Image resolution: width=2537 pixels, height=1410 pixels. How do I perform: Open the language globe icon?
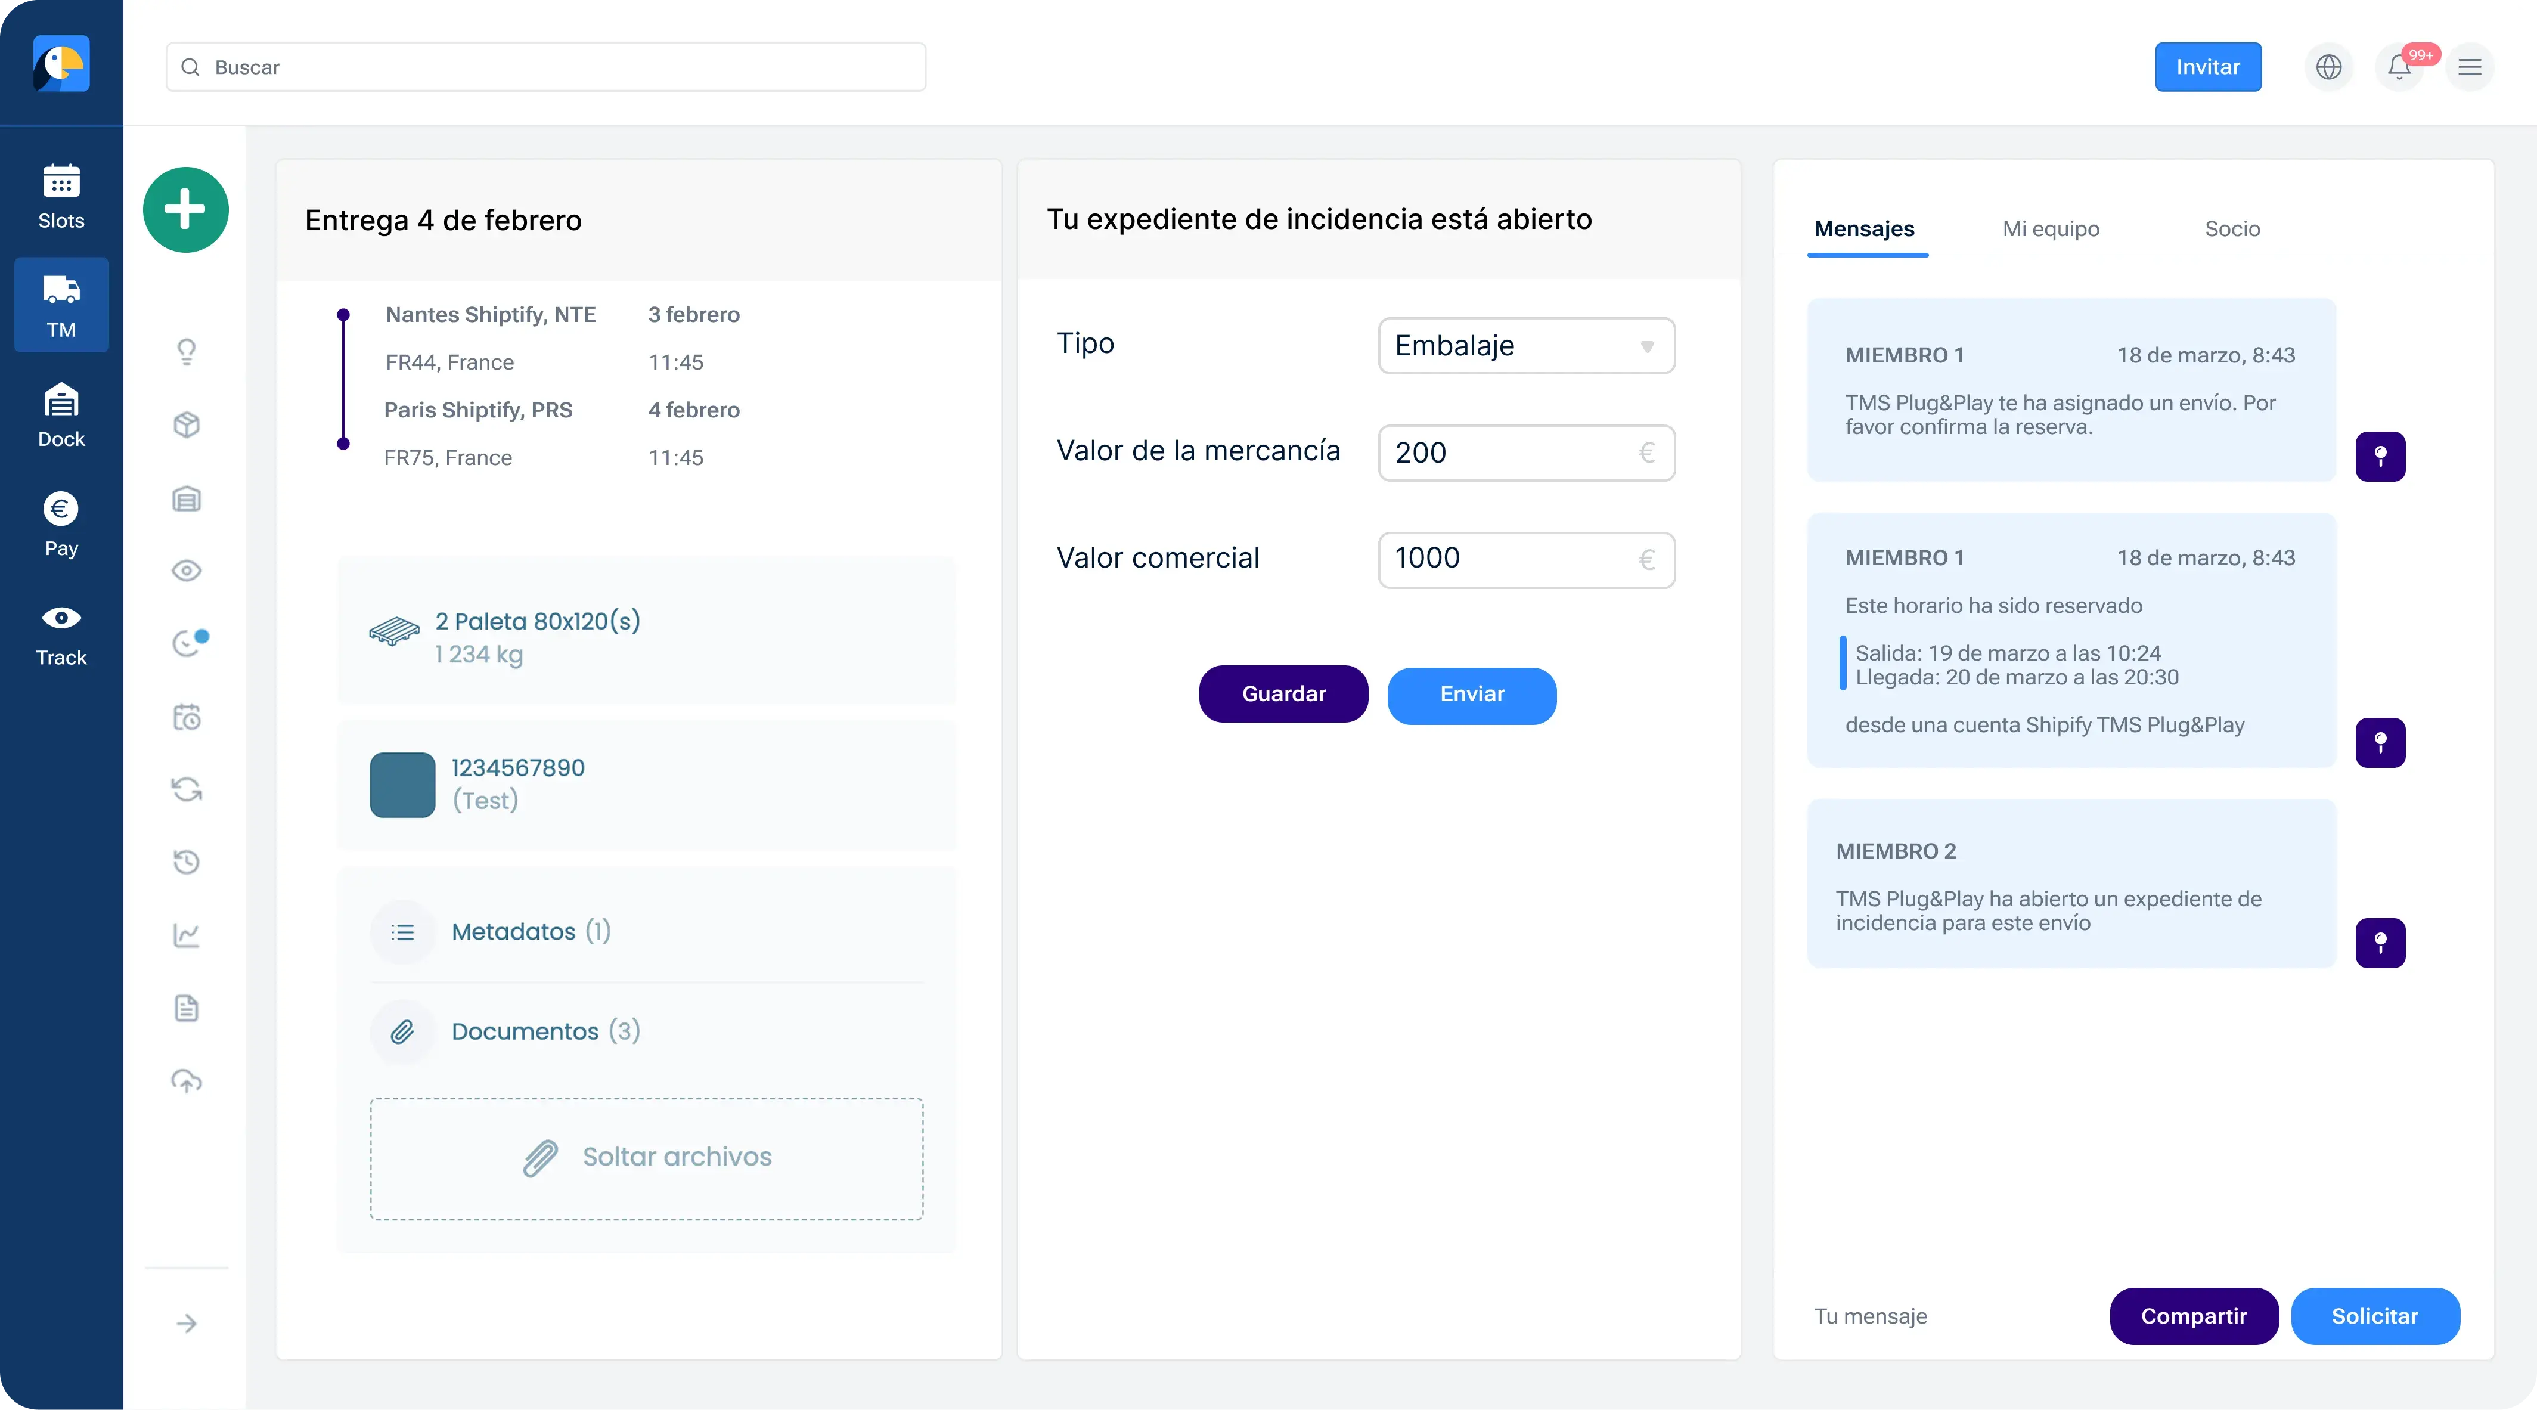point(2328,67)
